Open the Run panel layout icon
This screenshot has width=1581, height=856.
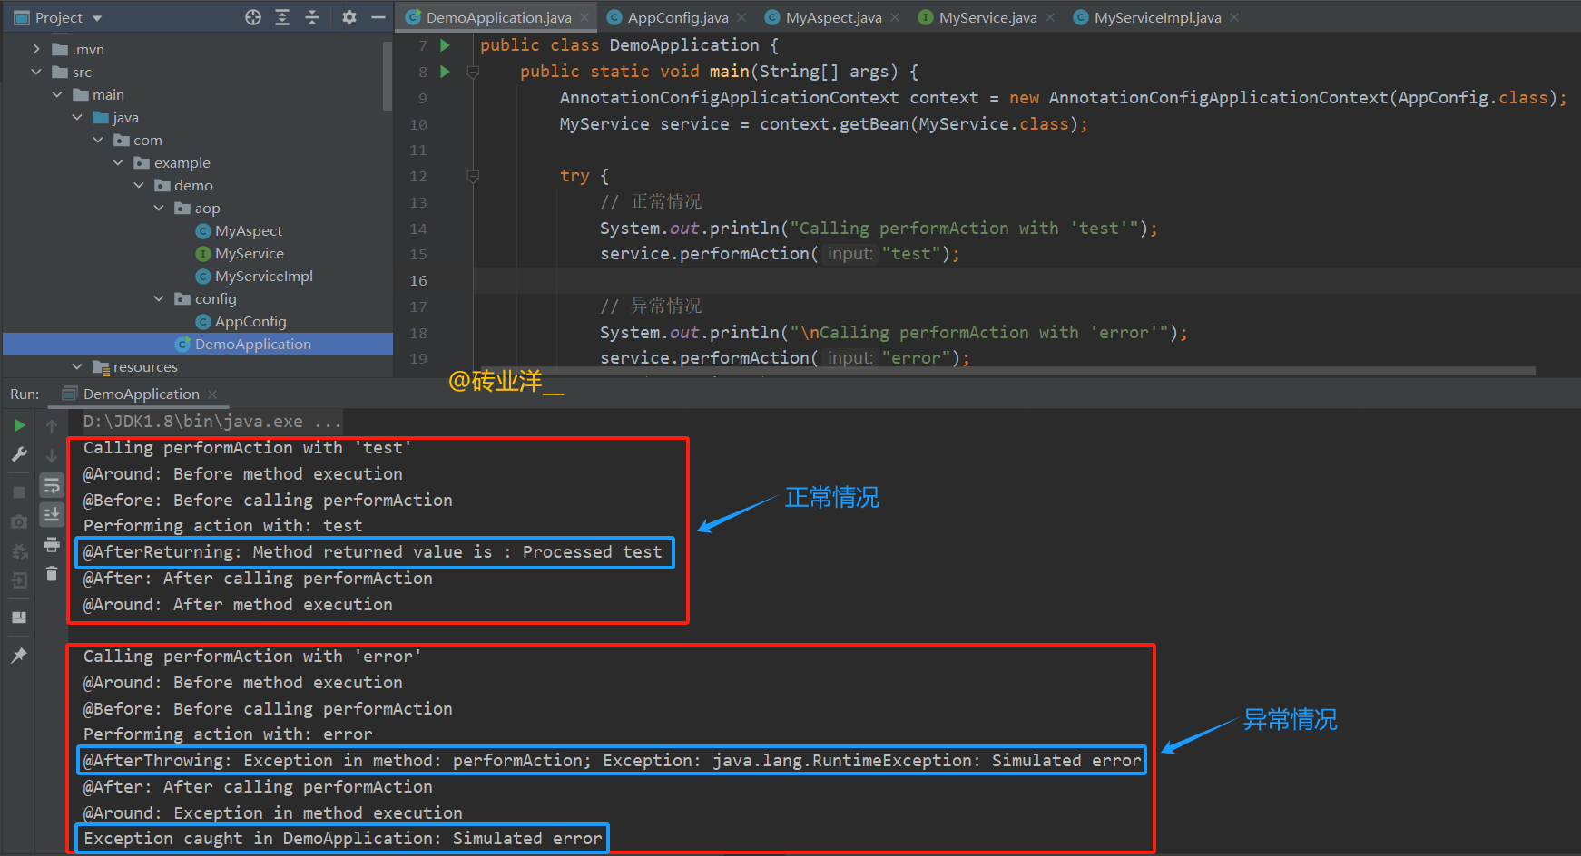pos(19,618)
